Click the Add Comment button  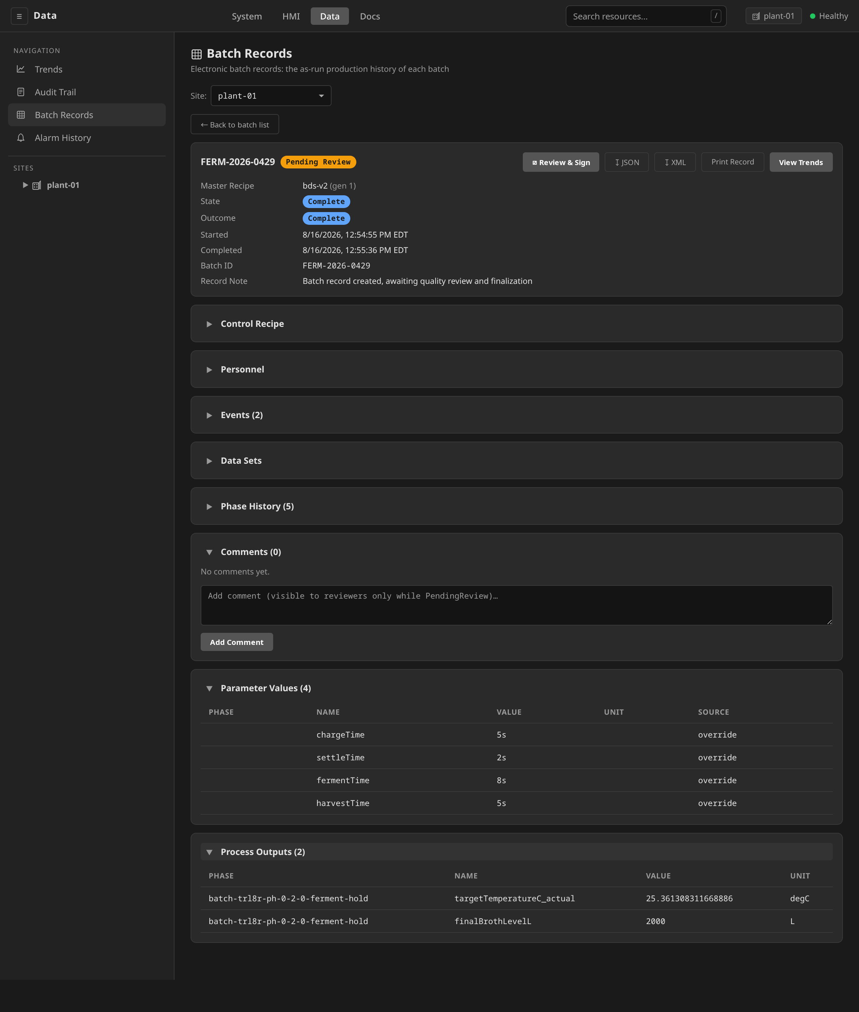click(x=237, y=642)
